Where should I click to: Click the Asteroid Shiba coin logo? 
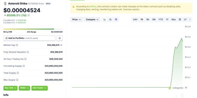pos(5,4)
